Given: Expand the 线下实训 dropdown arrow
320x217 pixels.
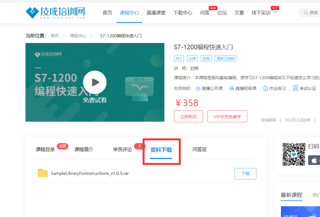Looking at the screenshot, I should pos(276,12).
